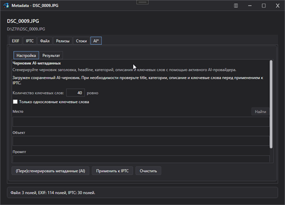The image size is (285, 205).
Task: Click into the Промпт text field
Action: point(141,159)
